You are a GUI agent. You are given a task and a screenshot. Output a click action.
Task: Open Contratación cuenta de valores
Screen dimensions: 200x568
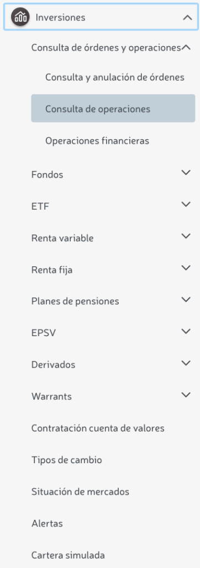[x=98, y=428]
